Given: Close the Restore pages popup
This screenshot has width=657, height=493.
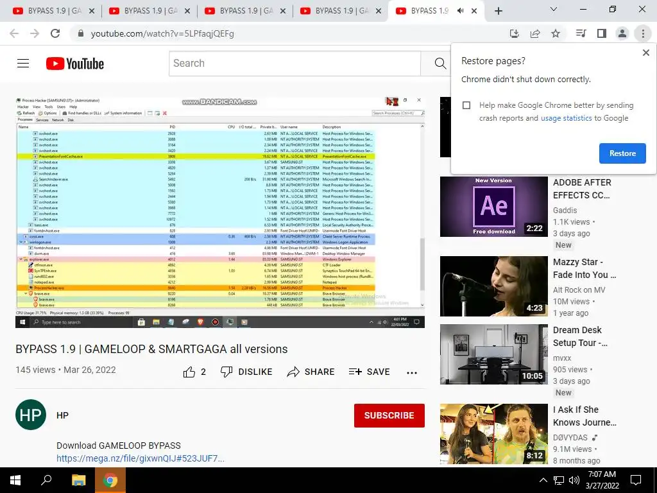Looking at the screenshot, I should click(645, 53).
